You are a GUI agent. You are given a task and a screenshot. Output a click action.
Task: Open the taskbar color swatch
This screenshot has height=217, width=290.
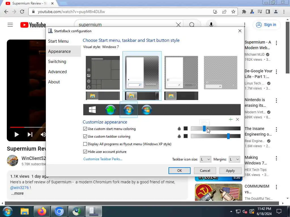[185, 136]
